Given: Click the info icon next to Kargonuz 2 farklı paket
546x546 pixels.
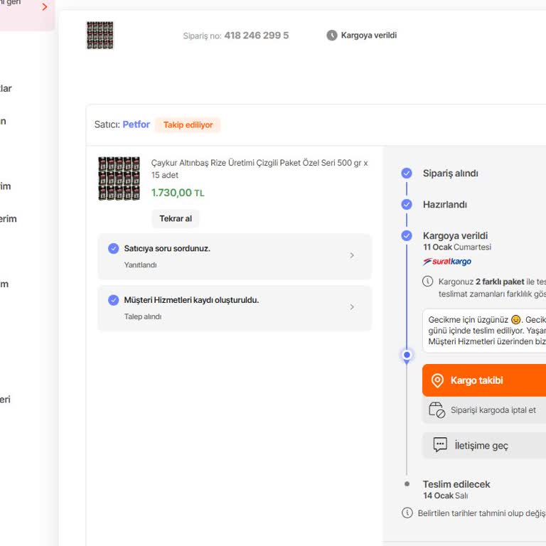Looking at the screenshot, I should point(428,282).
